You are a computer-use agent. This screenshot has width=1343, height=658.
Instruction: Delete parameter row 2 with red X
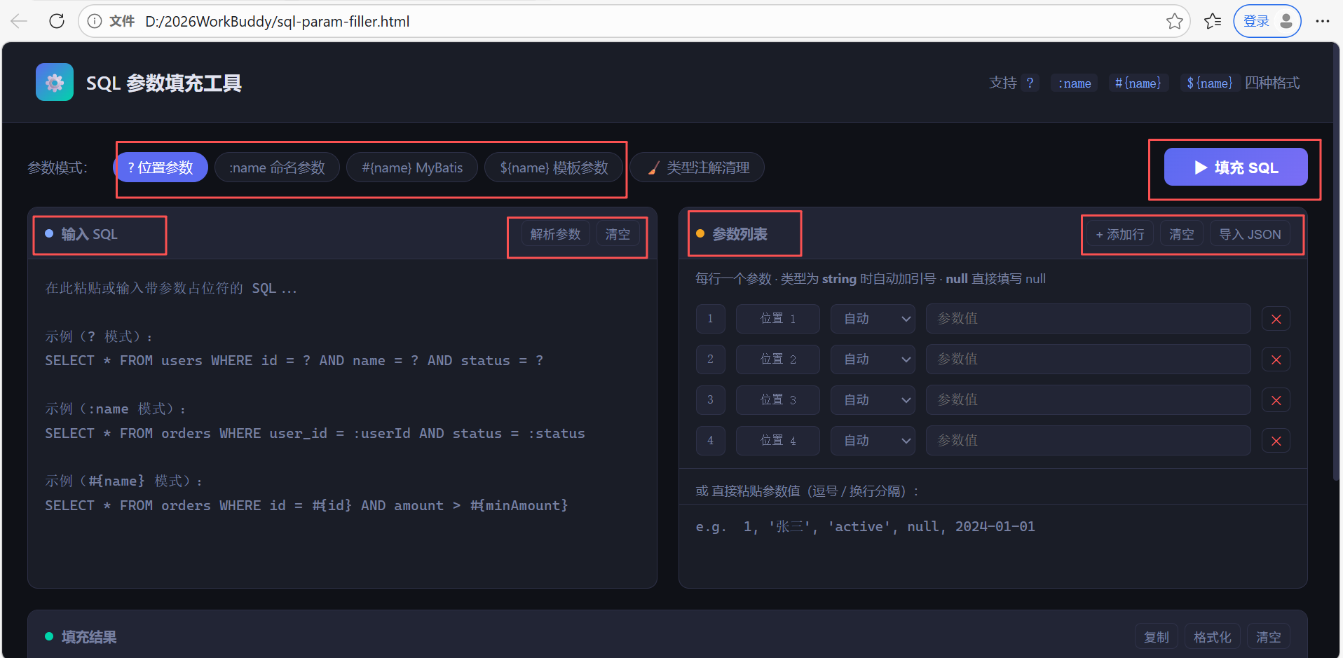[x=1276, y=359]
